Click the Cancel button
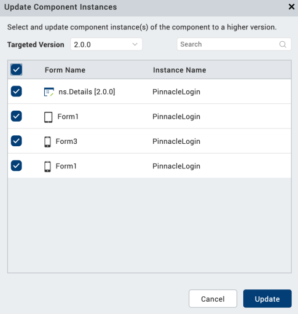This screenshot has height=314, width=298. 213,299
